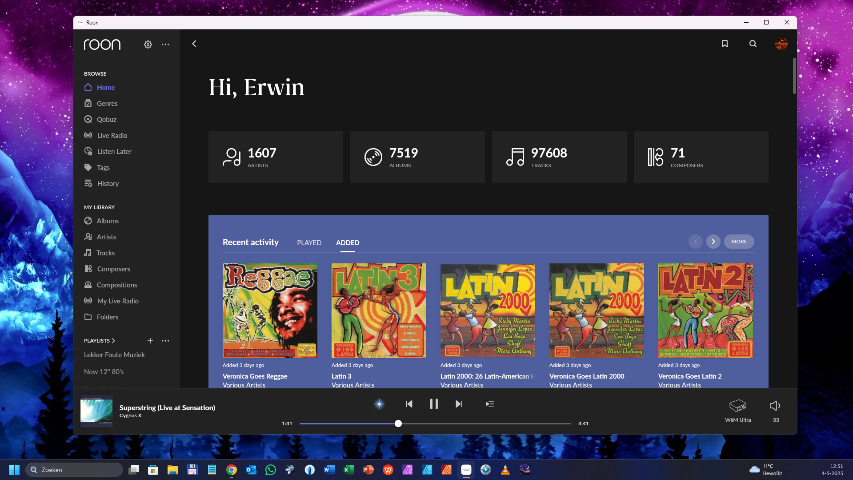Skip to previous track
The height and width of the screenshot is (480, 853).
pyautogui.click(x=409, y=404)
